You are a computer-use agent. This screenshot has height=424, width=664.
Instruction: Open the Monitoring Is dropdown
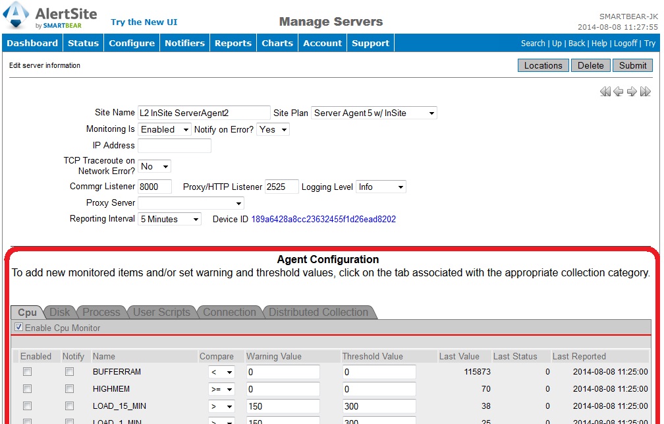(x=164, y=129)
